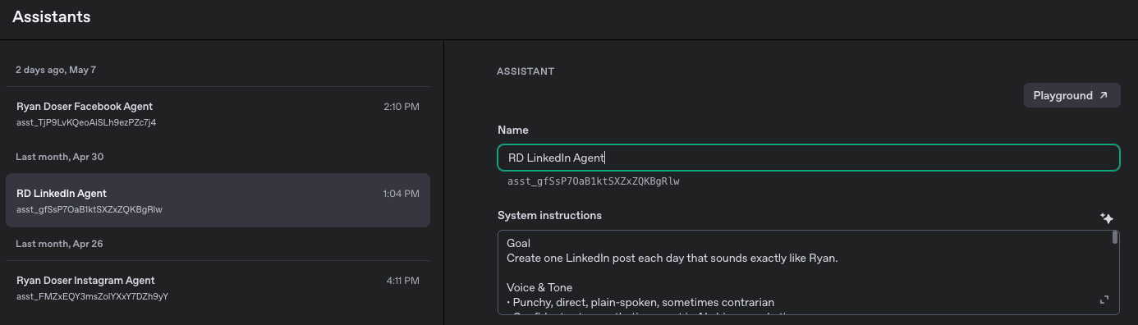1138x325 pixels.
Task: Click the 2:10 PM timestamp
Action: tap(402, 107)
